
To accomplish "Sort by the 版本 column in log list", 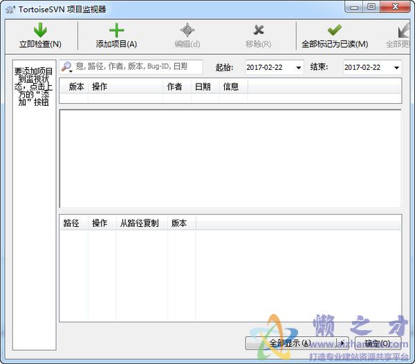I will coord(75,87).
